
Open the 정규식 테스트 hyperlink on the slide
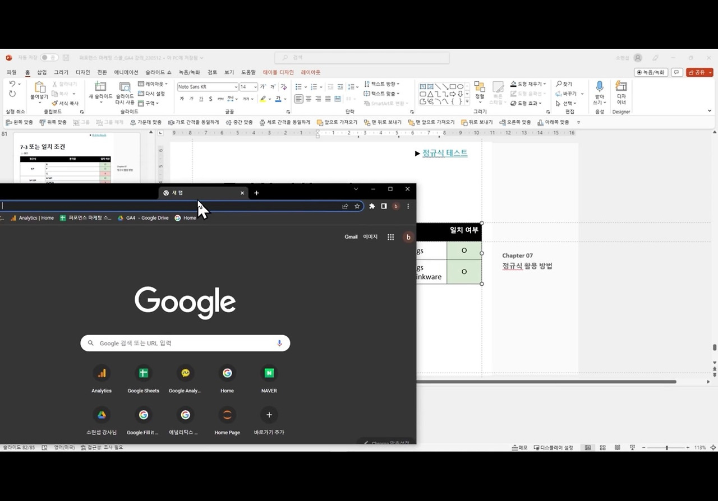coord(445,153)
